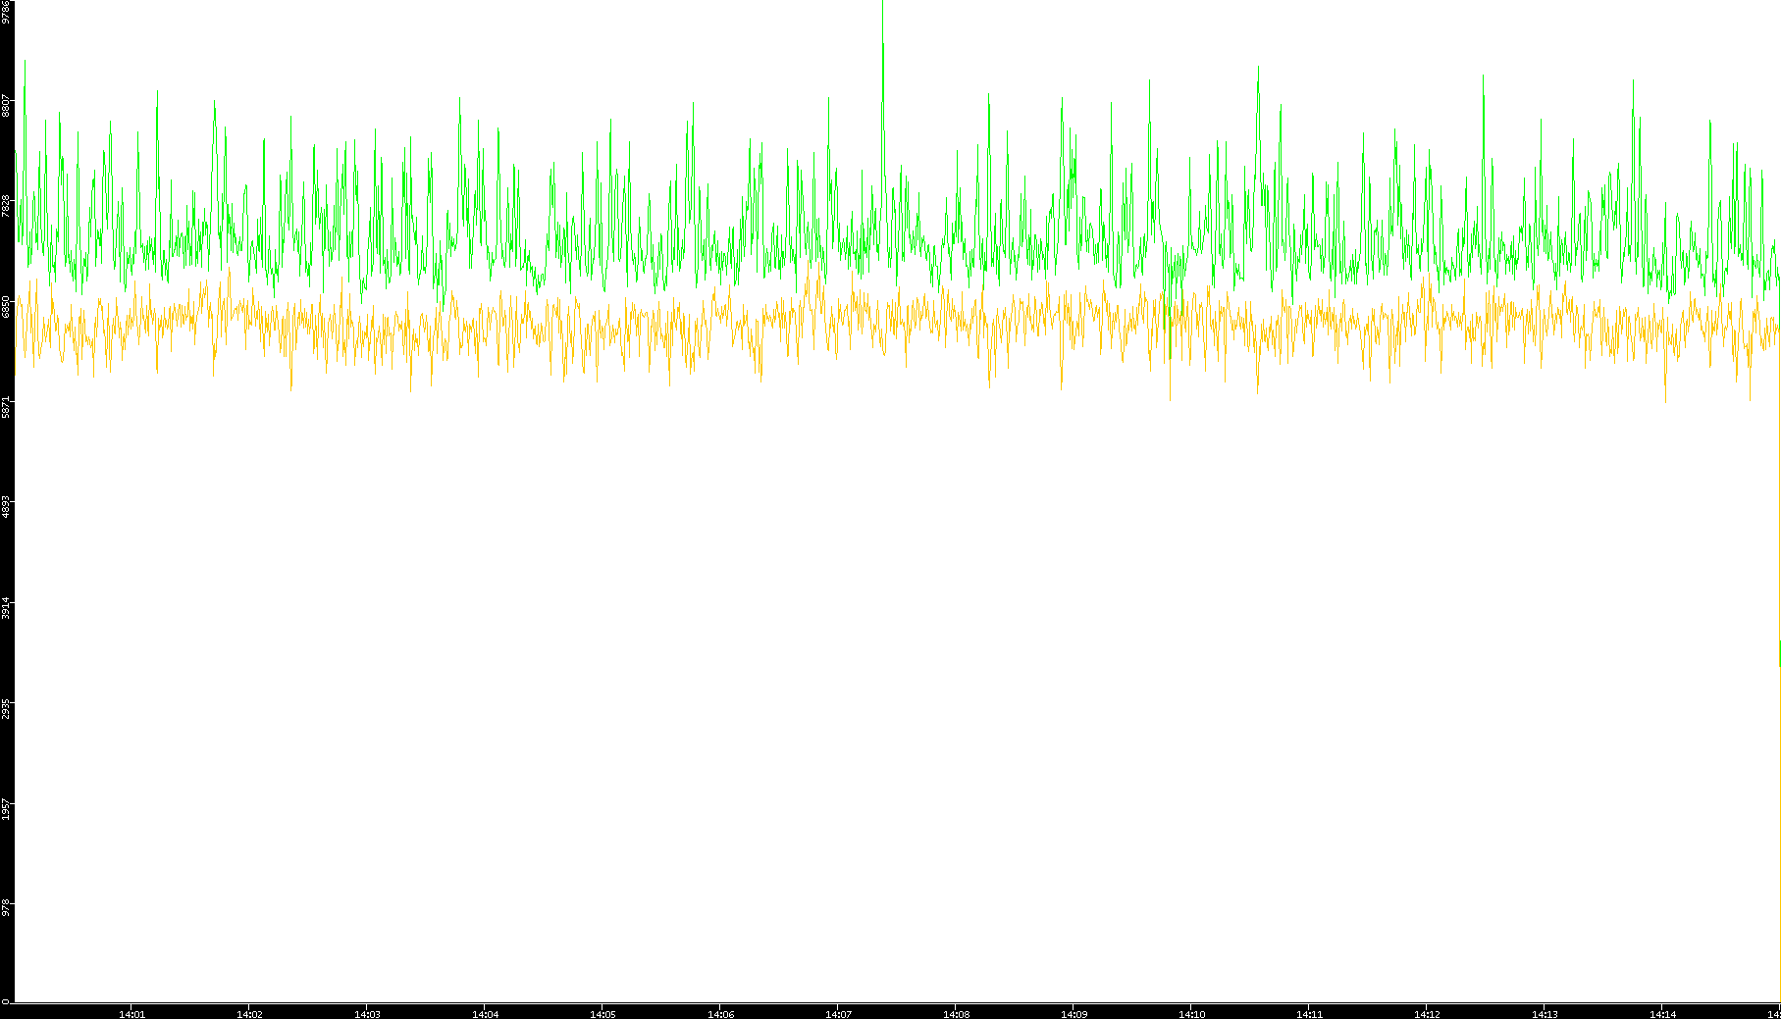The height and width of the screenshot is (1019, 1781).
Task: Click the 14:04 time marker
Action: pos(485,1014)
